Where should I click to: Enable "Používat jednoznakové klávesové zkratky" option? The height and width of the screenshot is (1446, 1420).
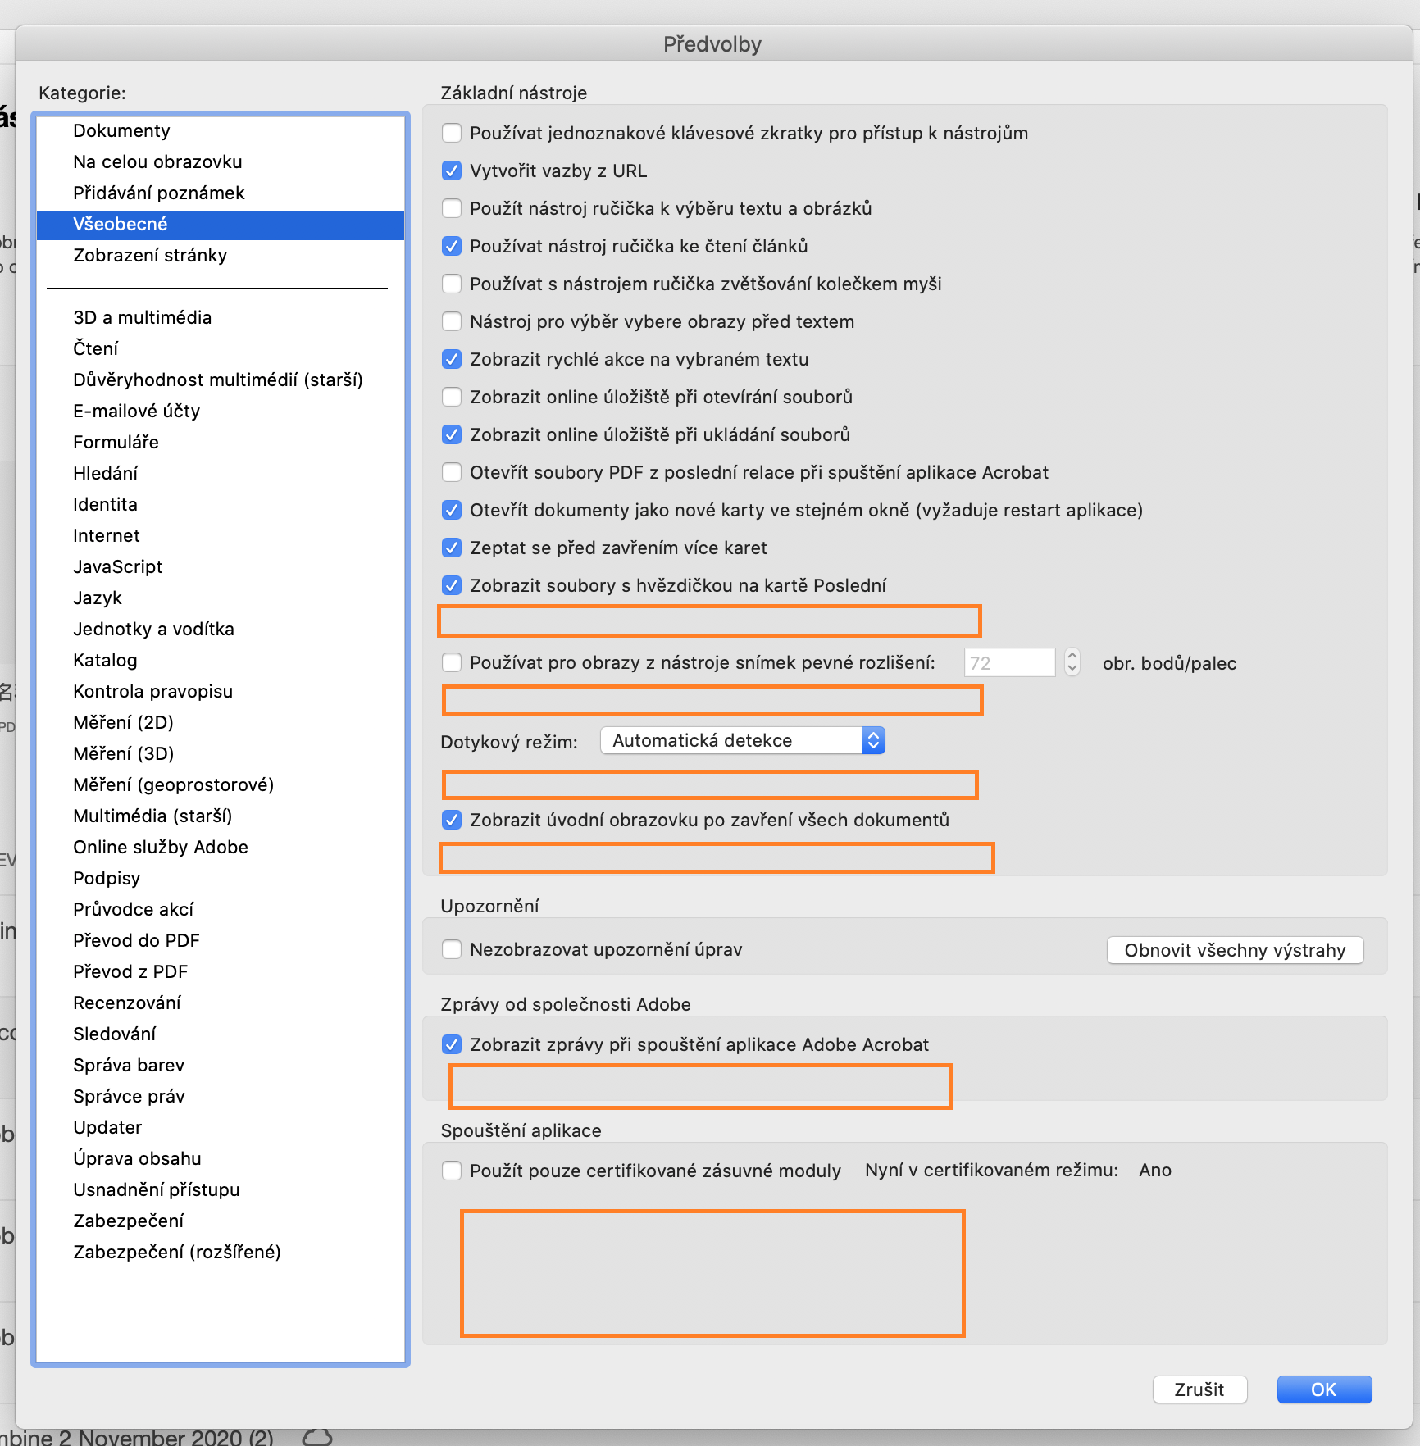[452, 132]
